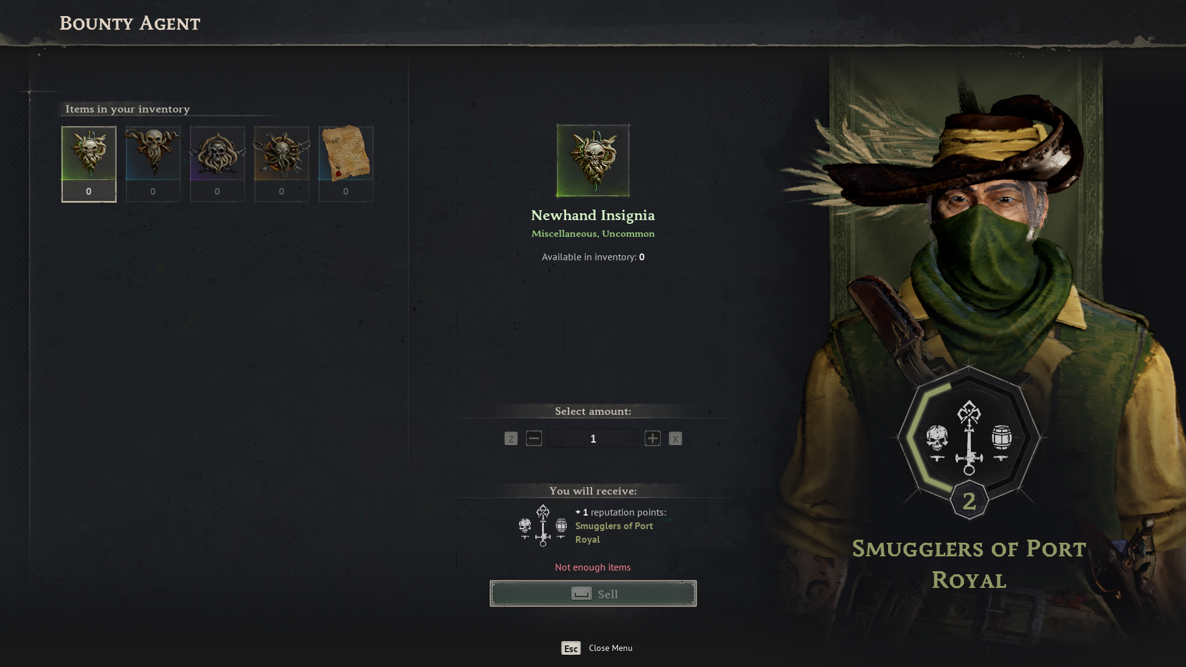This screenshot has width=1186, height=667.
Task: Click the Smugglers of Port Royal faction title
Action: [x=969, y=564]
